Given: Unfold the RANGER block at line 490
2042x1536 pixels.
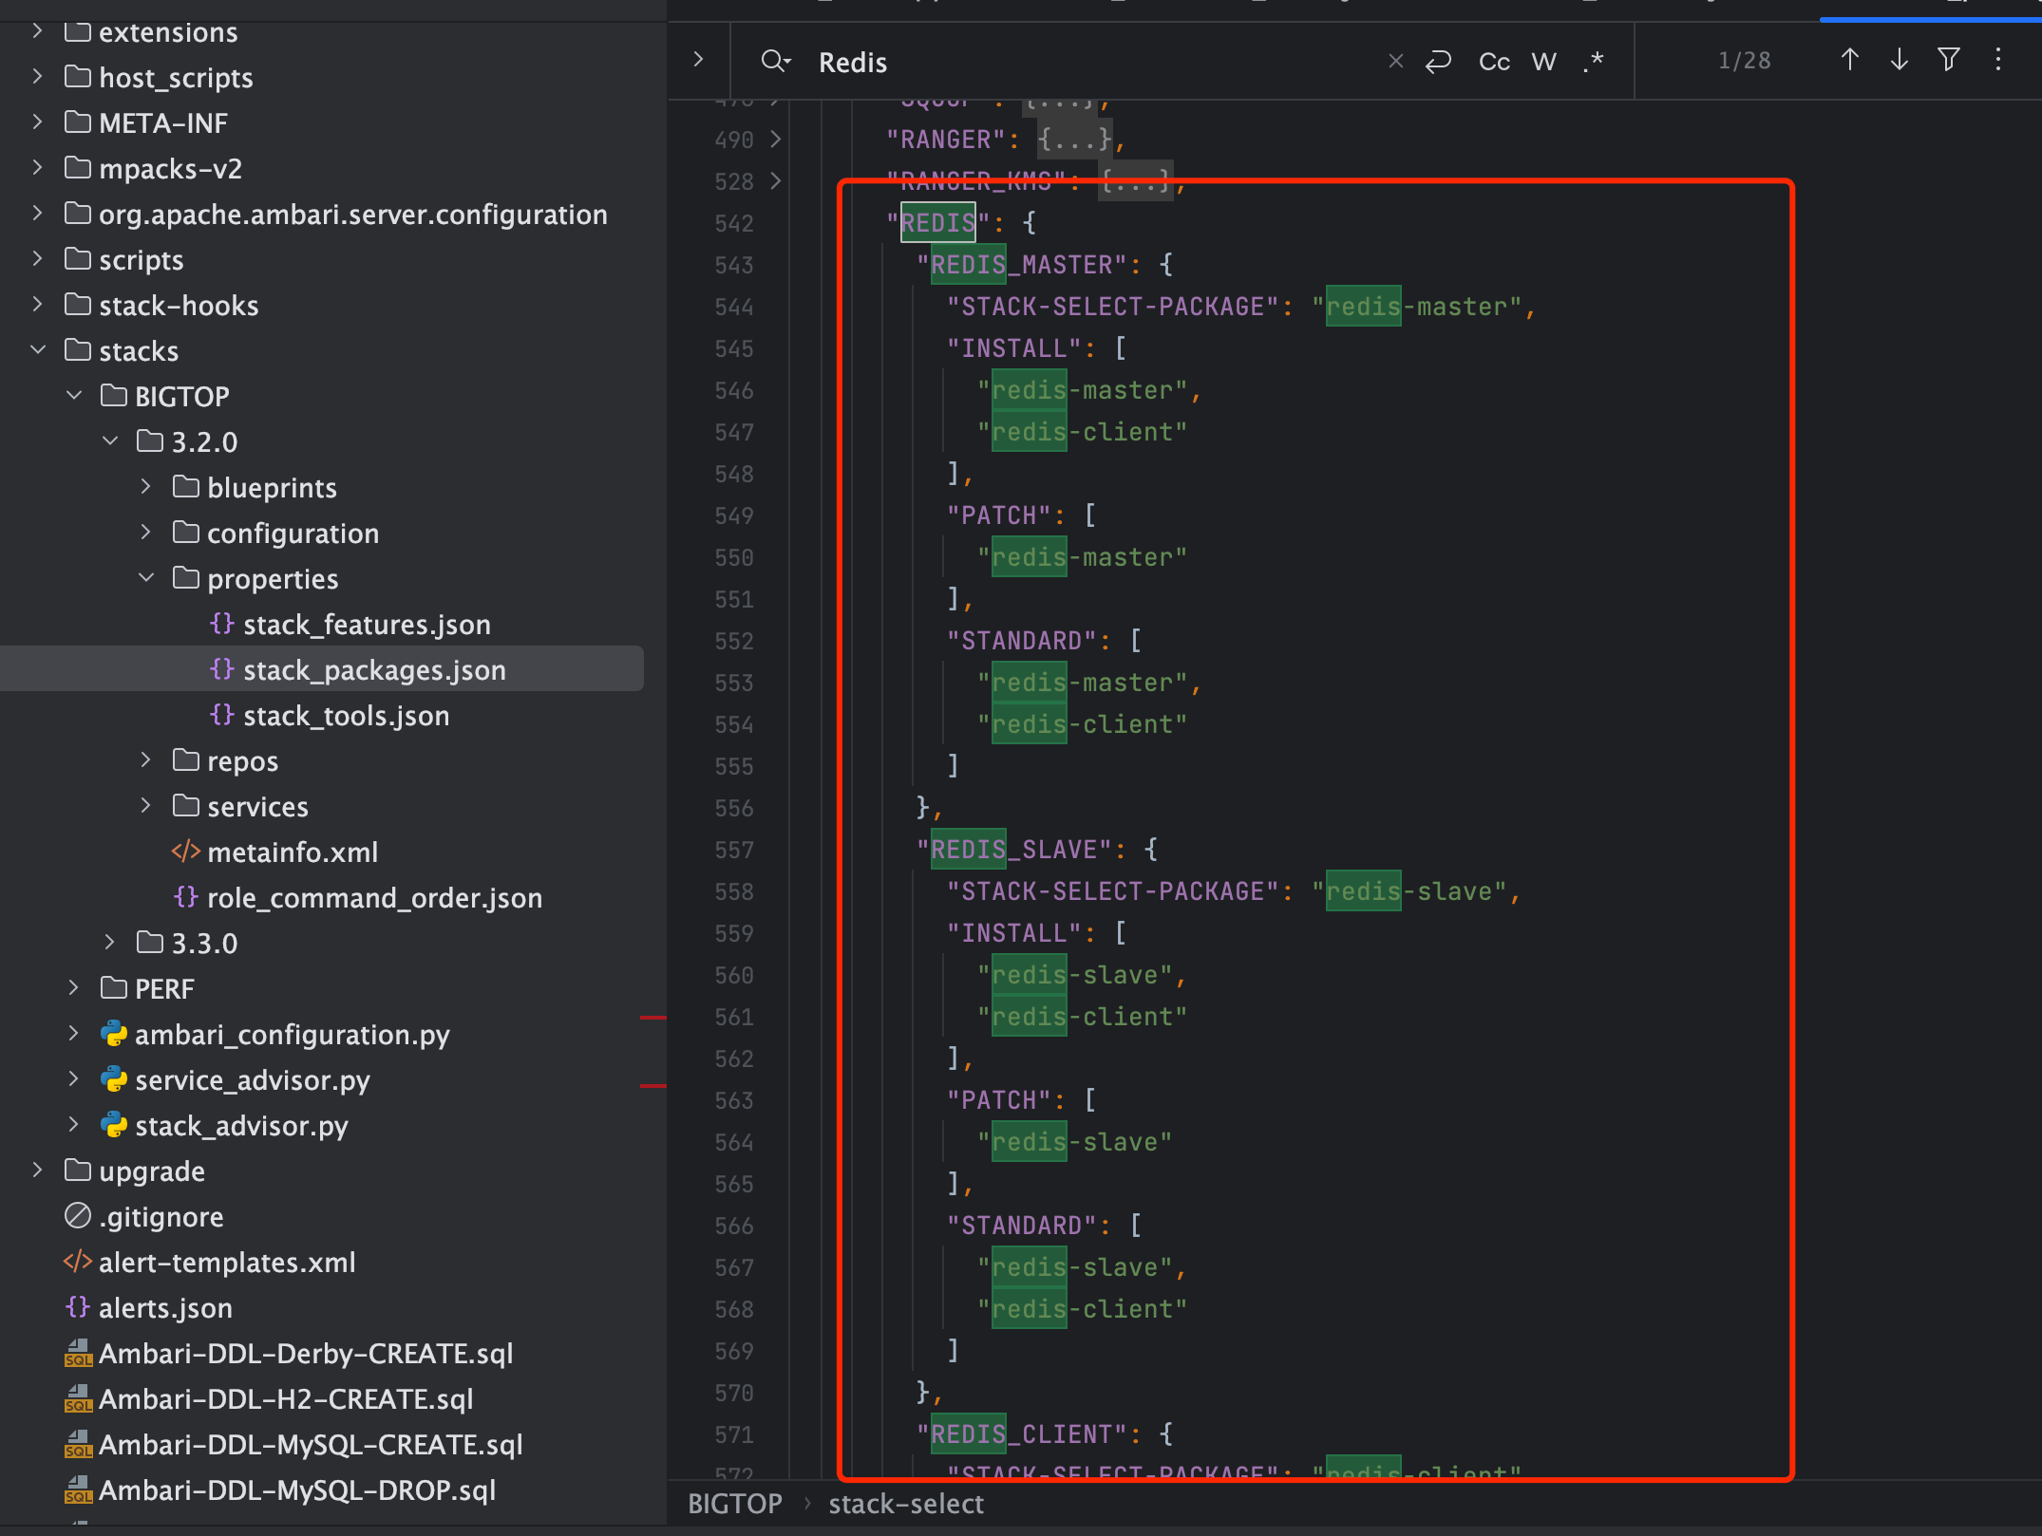Looking at the screenshot, I should point(776,140).
